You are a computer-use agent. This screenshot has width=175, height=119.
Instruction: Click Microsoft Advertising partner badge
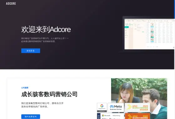110,116
